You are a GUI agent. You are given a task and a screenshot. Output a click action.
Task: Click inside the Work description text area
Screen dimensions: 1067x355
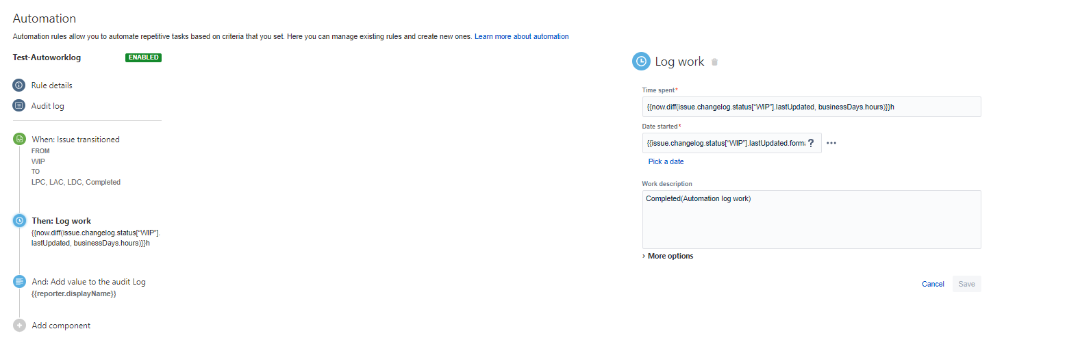(812, 220)
